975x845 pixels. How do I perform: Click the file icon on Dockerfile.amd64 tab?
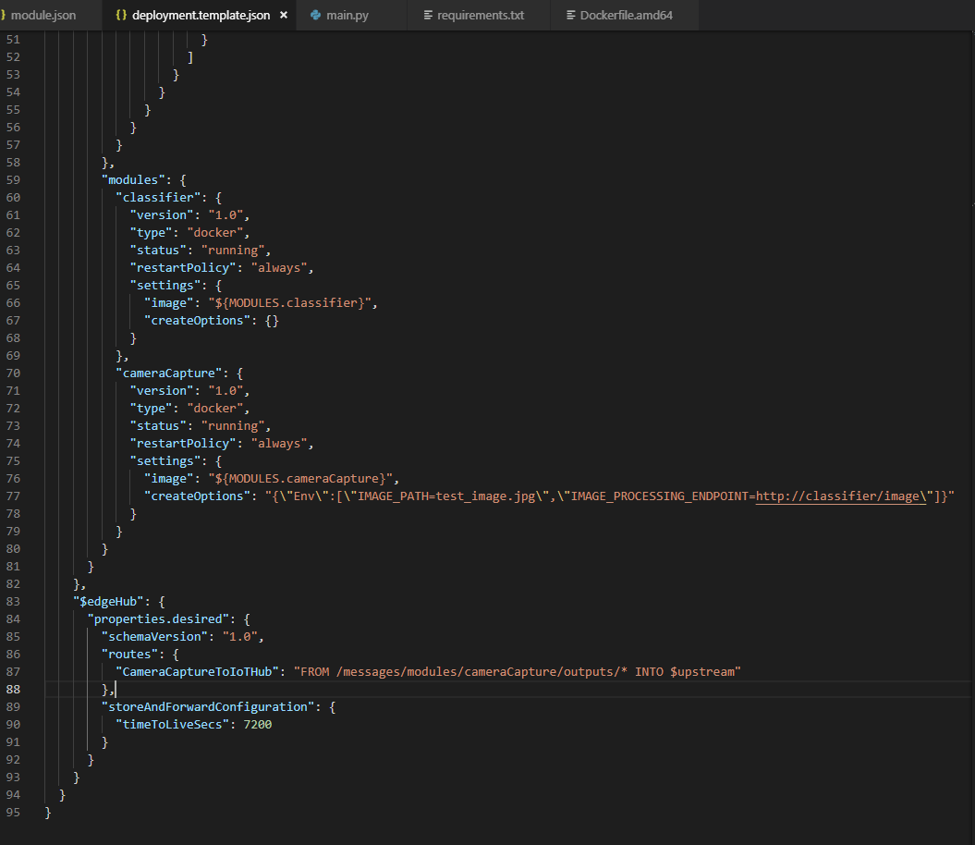(570, 16)
